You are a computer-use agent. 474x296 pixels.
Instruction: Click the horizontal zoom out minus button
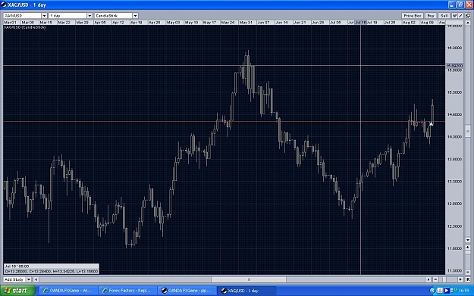(x=435, y=279)
